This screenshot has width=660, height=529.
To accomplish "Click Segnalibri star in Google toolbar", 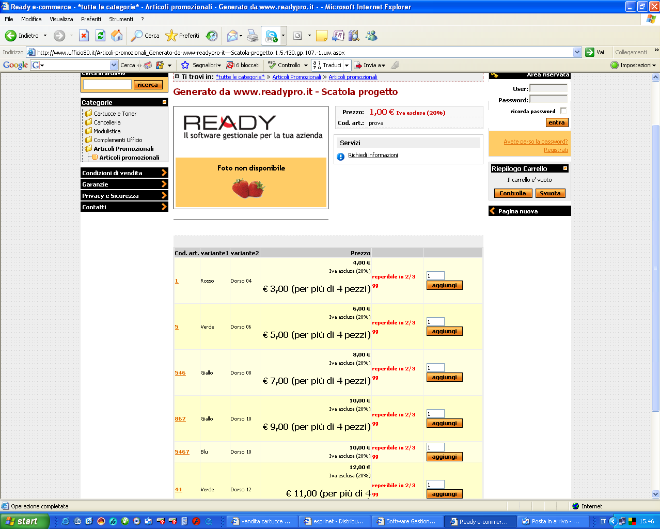I will pos(185,65).
